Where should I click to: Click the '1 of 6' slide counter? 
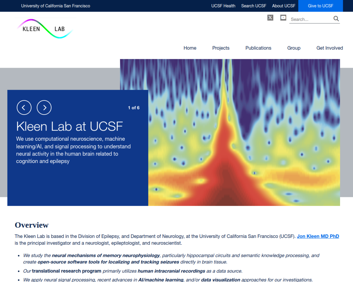tap(134, 108)
